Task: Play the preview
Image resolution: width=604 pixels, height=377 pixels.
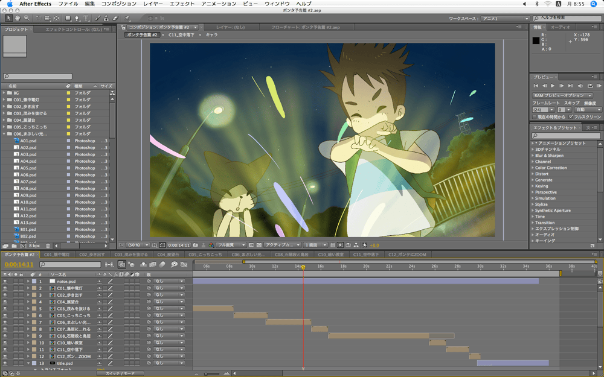Action: [x=553, y=86]
